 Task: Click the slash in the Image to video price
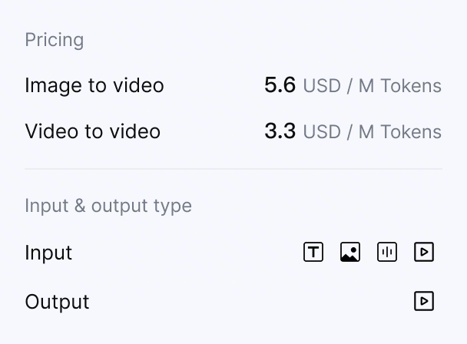(x=349, y=86)
